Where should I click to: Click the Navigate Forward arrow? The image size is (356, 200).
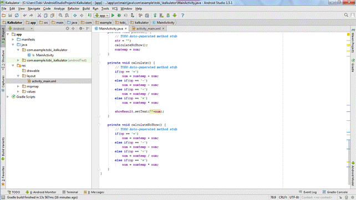point(82,16)
